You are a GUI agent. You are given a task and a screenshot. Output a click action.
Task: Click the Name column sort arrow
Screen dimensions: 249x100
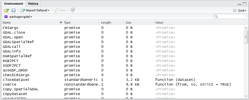[61, 22]
